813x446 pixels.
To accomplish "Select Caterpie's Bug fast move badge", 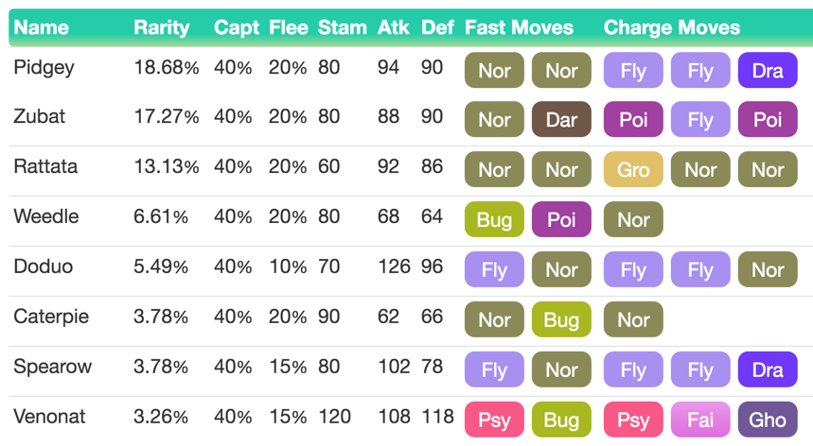I will point(561,319).
